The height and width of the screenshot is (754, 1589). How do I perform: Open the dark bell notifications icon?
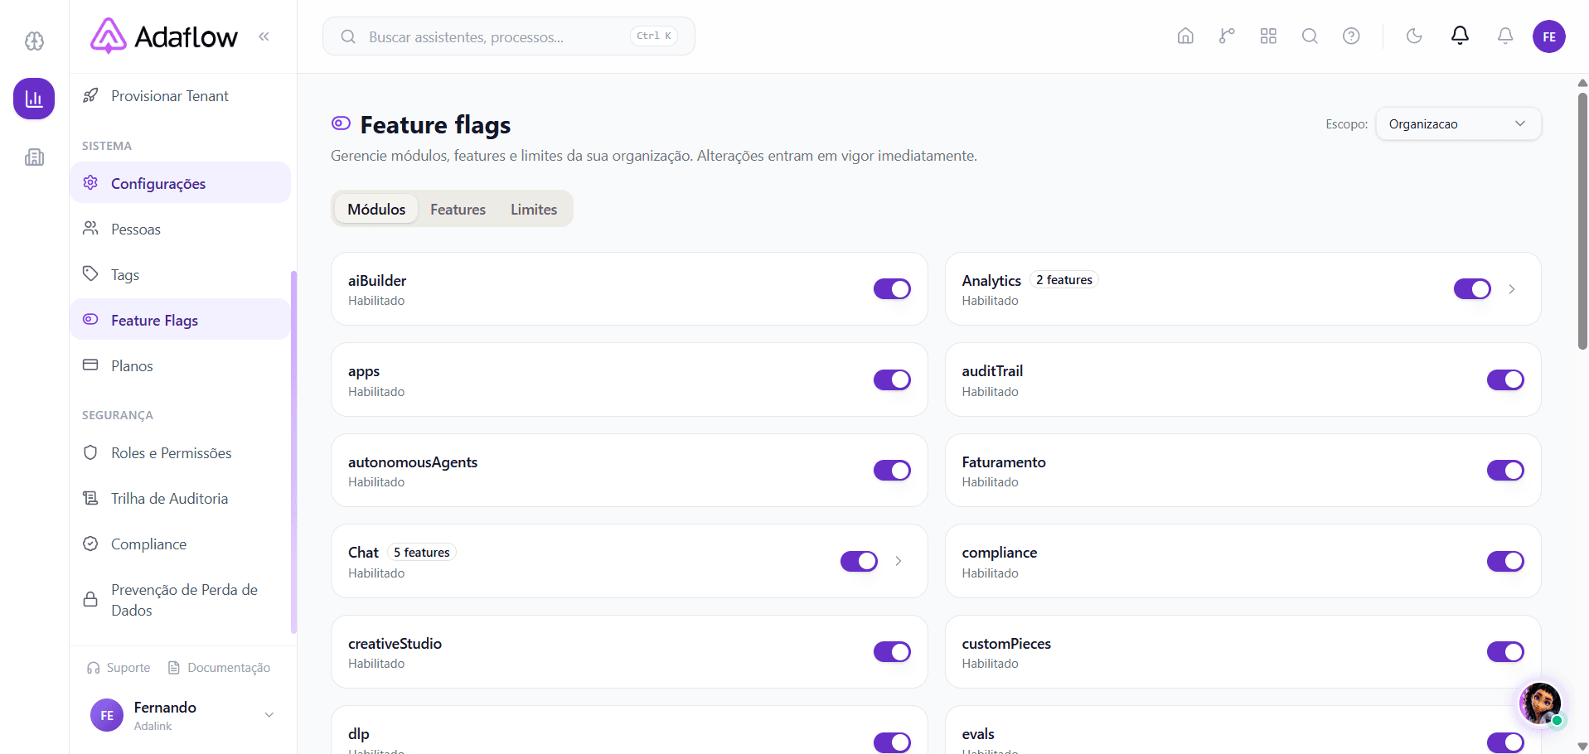click(1460, 36)
